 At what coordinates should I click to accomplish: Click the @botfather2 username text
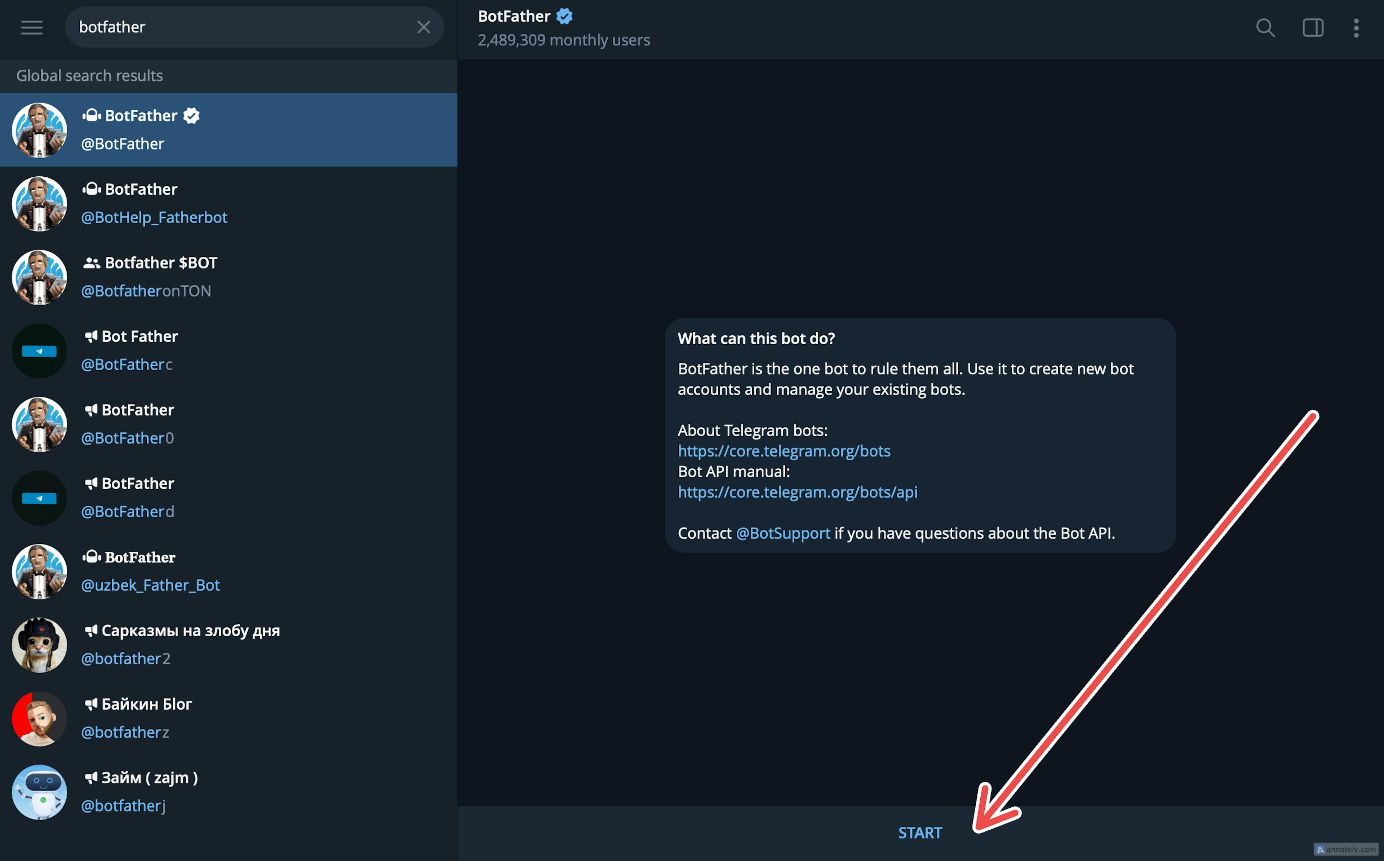(x=126, y=658)
